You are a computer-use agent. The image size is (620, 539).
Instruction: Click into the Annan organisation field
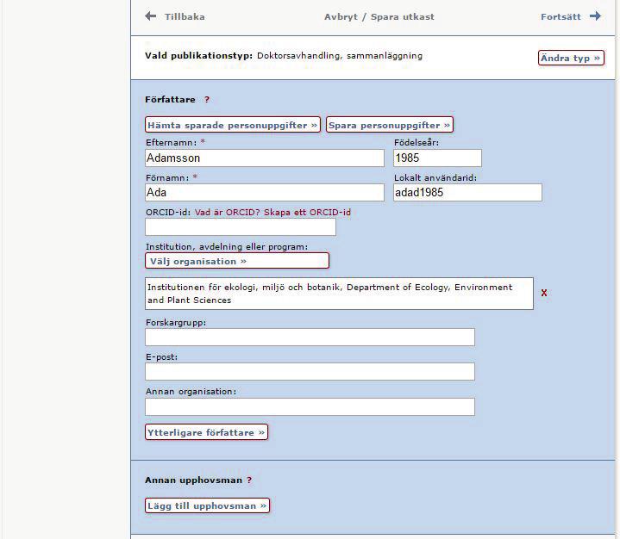[x=310, y=406]
